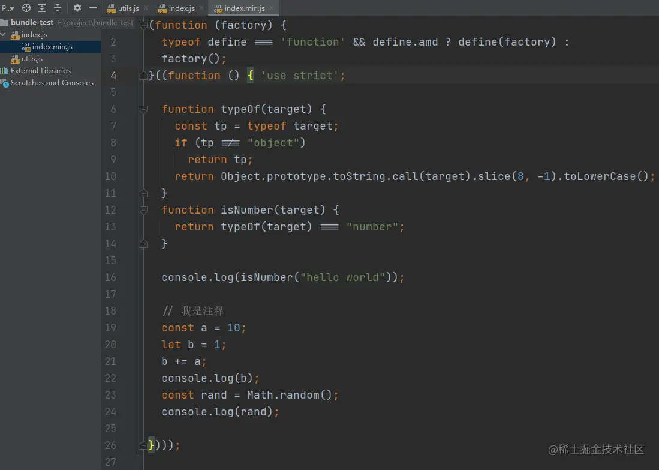
Task: Click the Chinese comment on line 18
Action: [193, 311]
